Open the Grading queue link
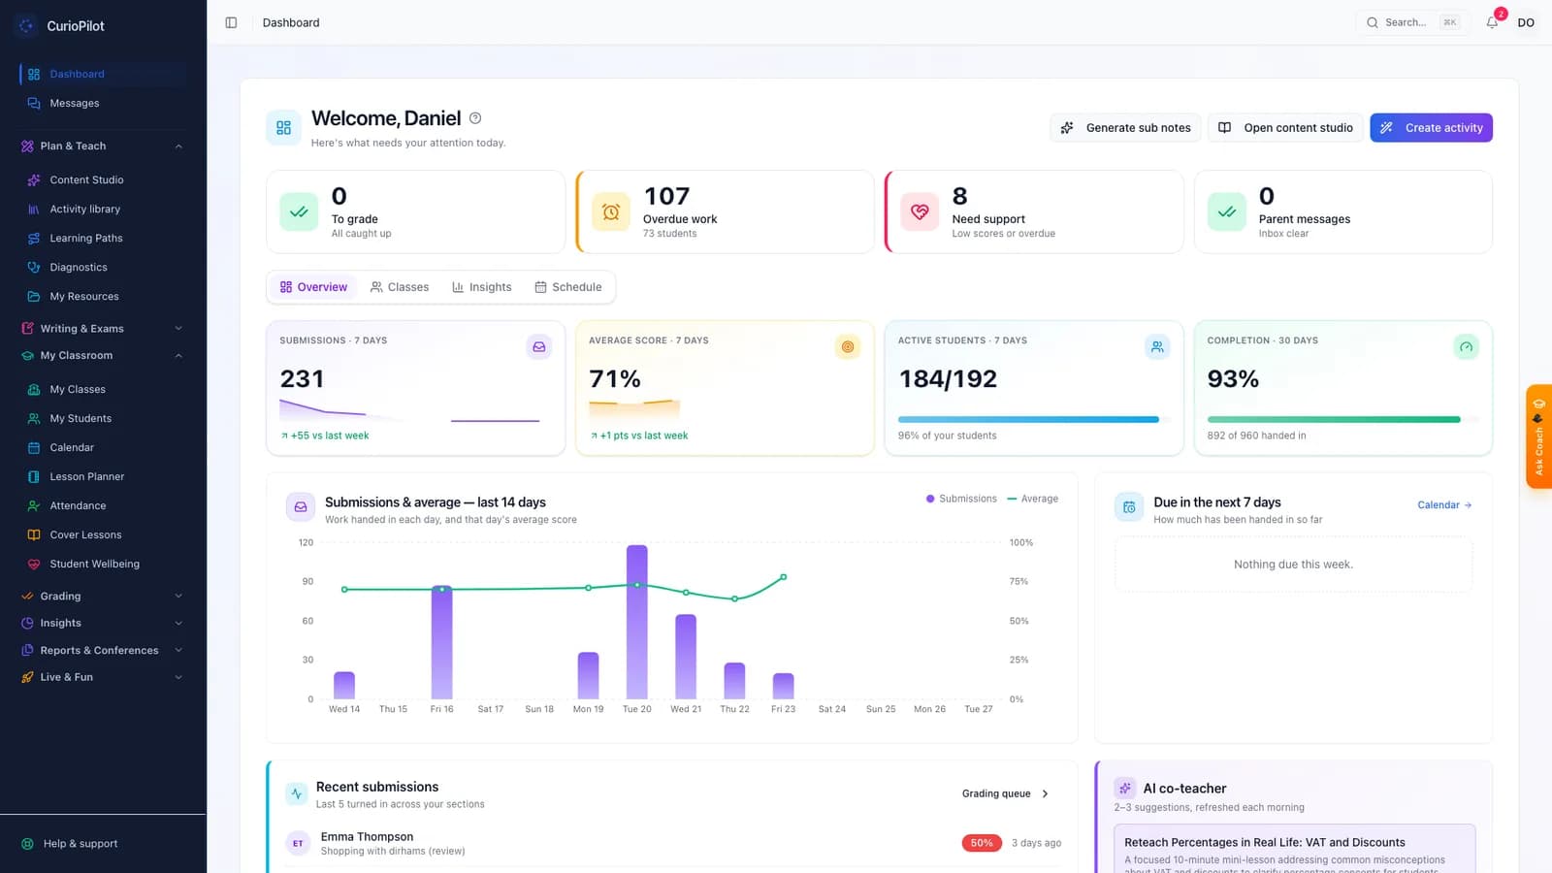The image size is (1552, 873). point(1006,793)
